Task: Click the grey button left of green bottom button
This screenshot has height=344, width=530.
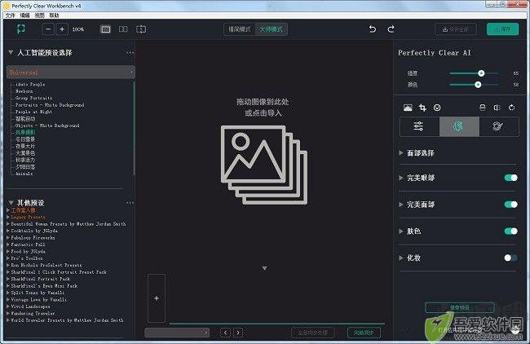Action: tap(312, 333)
